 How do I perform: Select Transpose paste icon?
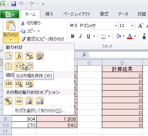pyautogui.click(x=29, y=66)
